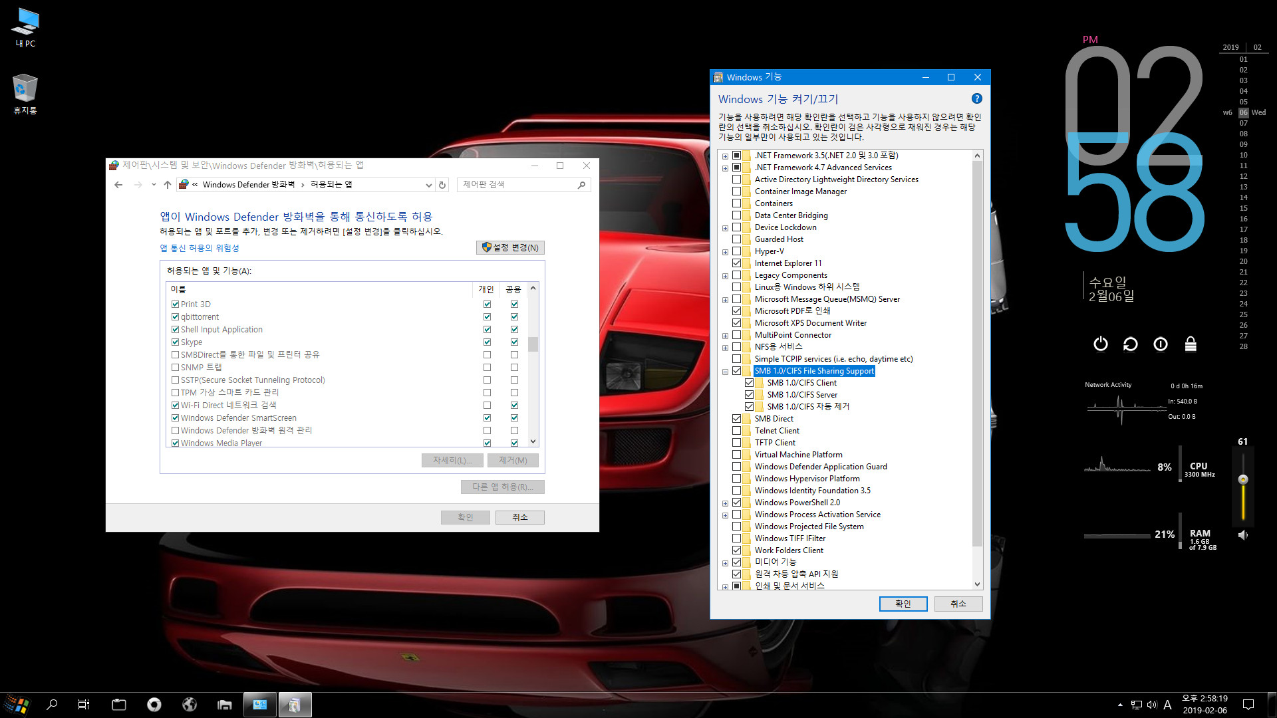Refresh the Control Panel address bar
Image resolution: width=1277 pixels, height=718 pixels.
click(442, 185)
